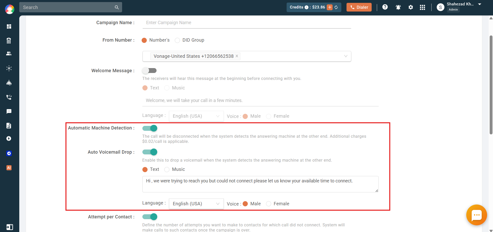Open the contacts people icon in sidebar
The image size is (493, 232).
9,53
